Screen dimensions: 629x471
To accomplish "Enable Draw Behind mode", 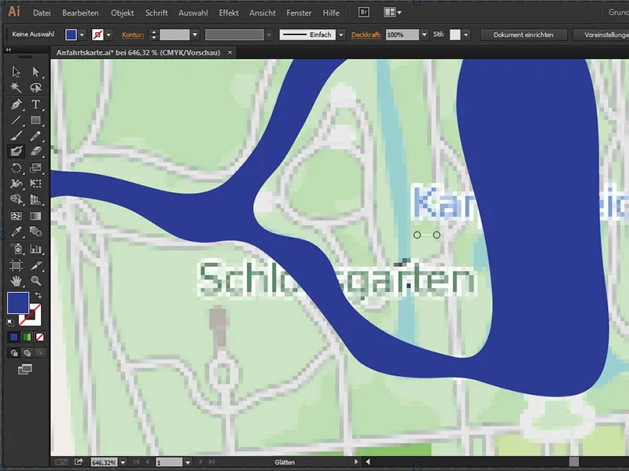I will point(27,352).
